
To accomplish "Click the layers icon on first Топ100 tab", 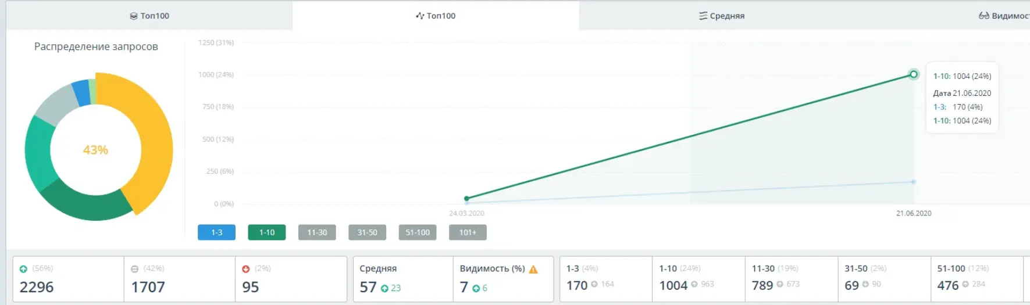I will pyautogui.click(x=134, y=16).
